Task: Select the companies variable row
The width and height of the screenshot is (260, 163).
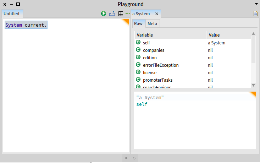Action: click(193, 50)
